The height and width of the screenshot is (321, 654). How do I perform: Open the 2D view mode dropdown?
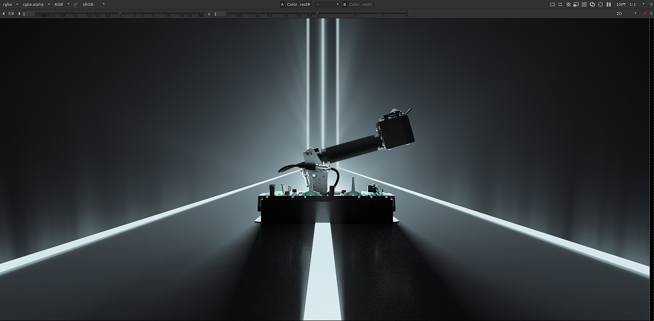626,13
